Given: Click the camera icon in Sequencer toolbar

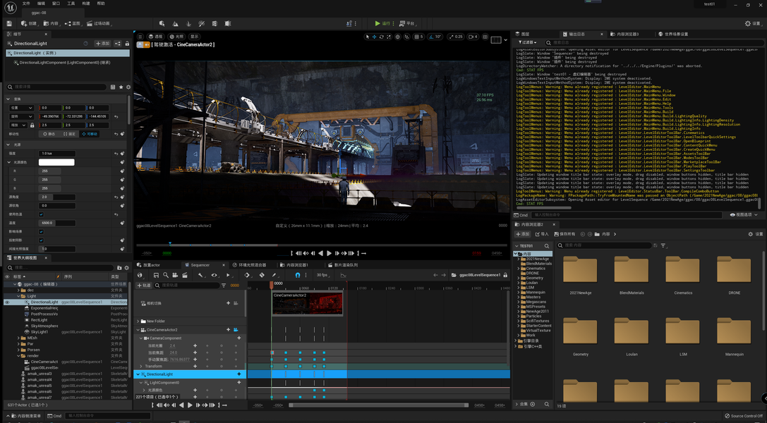Looking at the screenshot, I should 175,275.
